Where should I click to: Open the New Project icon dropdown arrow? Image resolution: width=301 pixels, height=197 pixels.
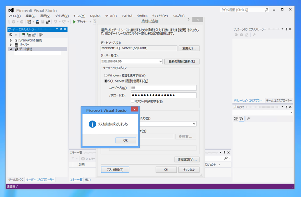tap(33, 22)
